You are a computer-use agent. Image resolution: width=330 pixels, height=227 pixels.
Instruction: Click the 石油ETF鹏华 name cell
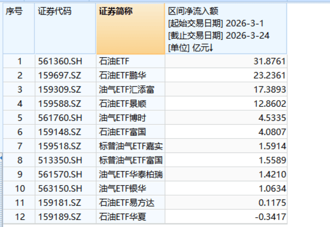pos(122,75)
